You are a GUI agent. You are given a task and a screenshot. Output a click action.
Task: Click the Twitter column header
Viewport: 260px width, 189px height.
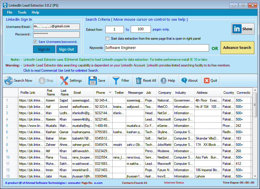coord(119,92)
